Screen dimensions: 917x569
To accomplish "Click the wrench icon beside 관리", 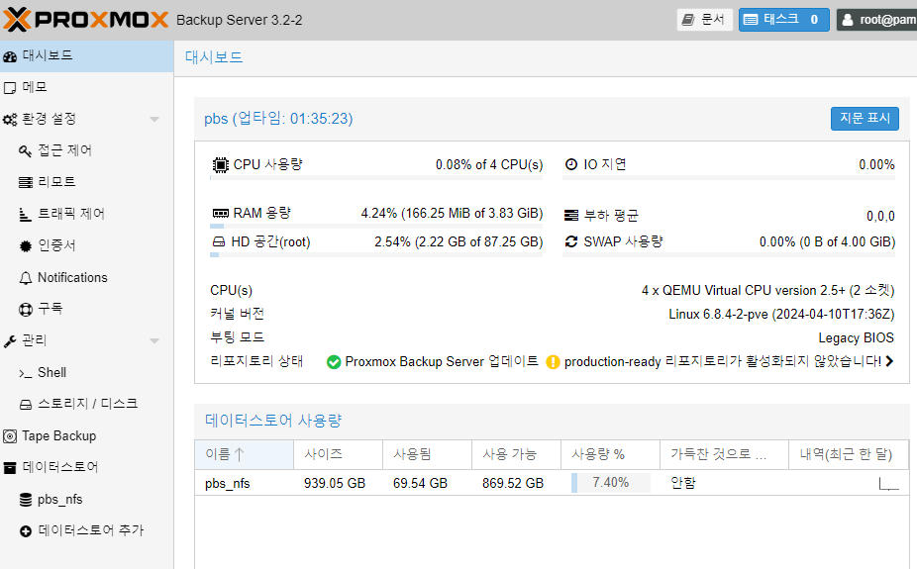I will click(10, 341).
